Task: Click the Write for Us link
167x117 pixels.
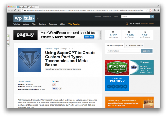Action: tap(107, 17)
